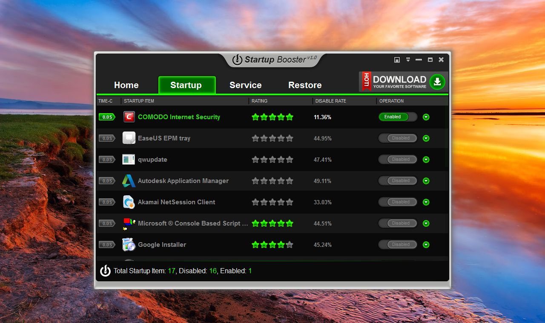Screen dimensions: 545x323
Task: Click the red HOT ribbon badge
Action: [366, 81]
